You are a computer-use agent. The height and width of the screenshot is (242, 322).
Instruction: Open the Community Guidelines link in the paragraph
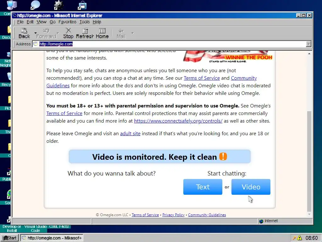(244, 78)
